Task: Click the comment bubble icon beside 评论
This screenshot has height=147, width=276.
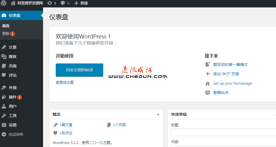Action: (4, 75)
